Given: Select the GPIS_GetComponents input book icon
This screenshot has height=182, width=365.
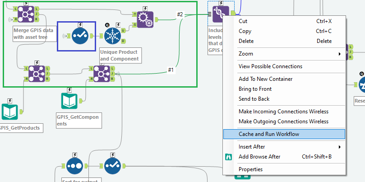Looking at the screenshot, I should (69, 101).
